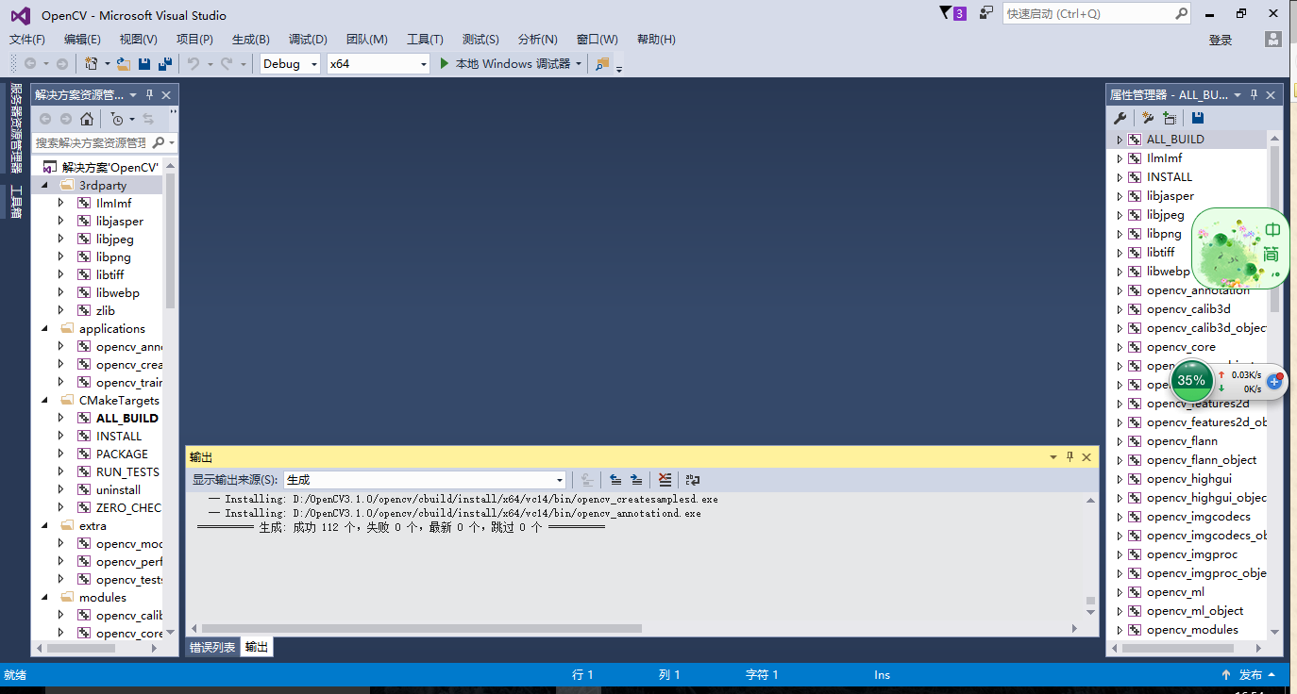Click 登录 at the top right
Viewport: 1297px width, 694px height.
point(1220,39)
